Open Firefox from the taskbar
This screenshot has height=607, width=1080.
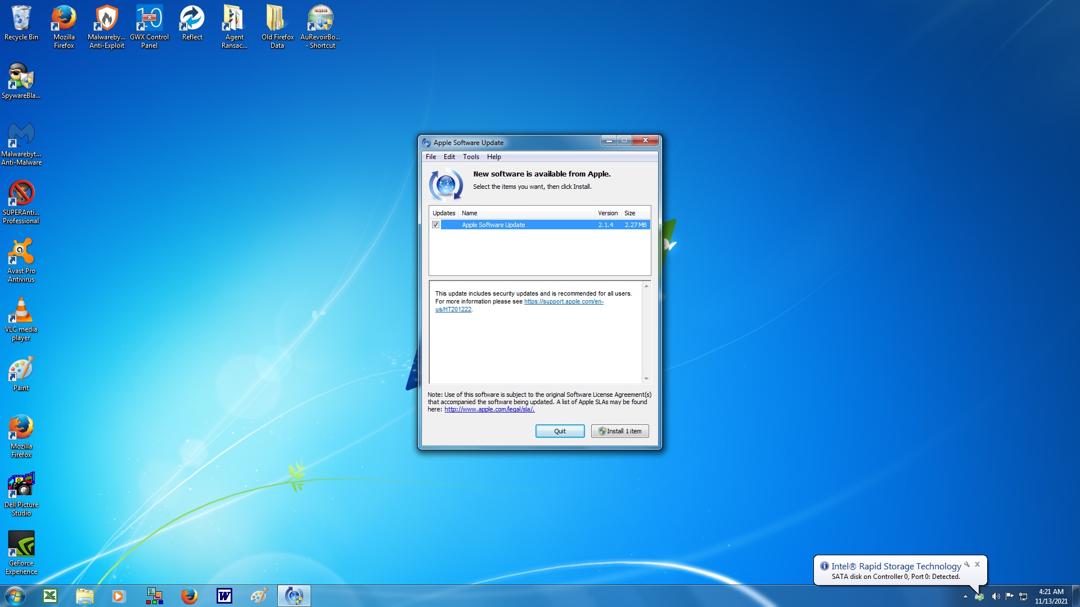coord(190,596)
